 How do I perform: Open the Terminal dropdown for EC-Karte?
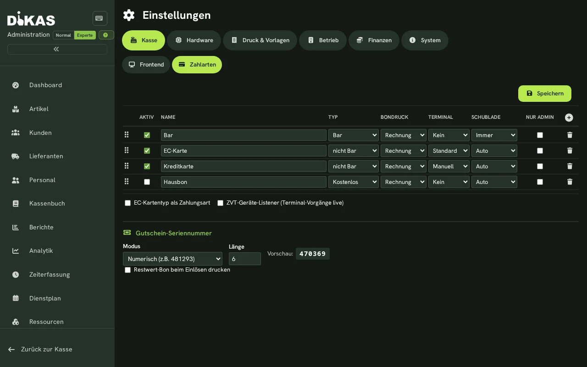click(x=449, y=150)
